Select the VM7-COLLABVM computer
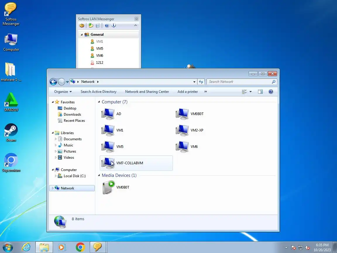 (x=136, y=163)
